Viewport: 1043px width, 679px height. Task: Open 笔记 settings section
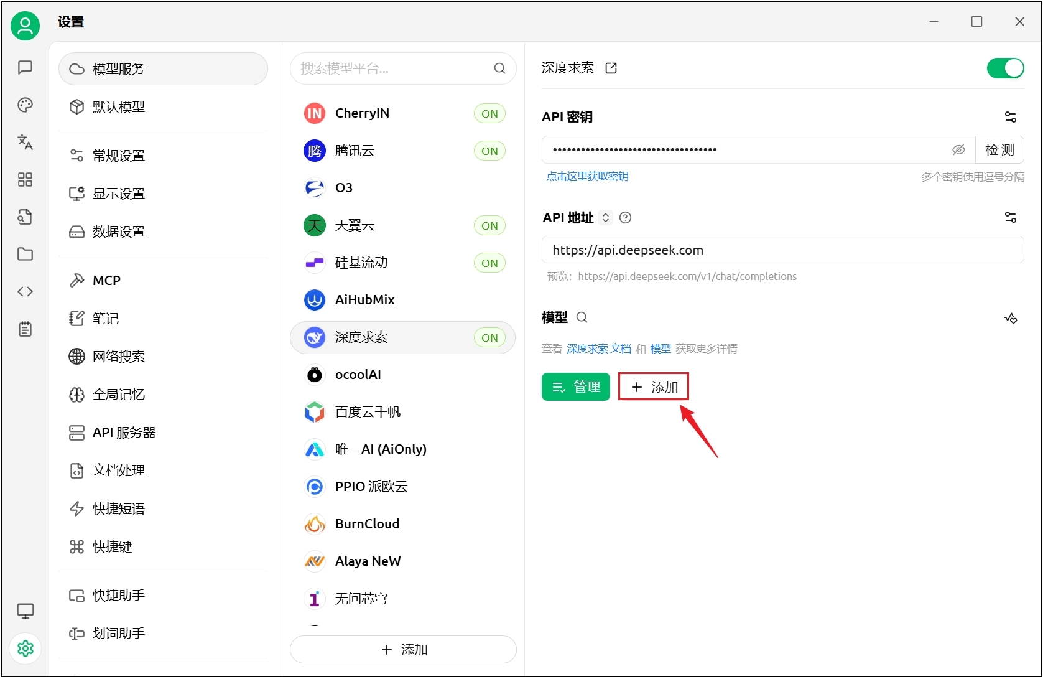coord(163,319)
